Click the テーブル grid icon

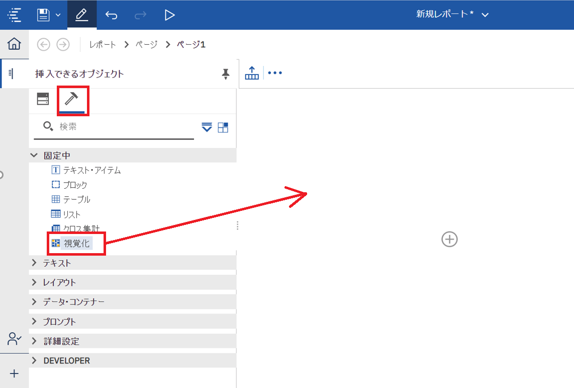click(x=56, y=199)
